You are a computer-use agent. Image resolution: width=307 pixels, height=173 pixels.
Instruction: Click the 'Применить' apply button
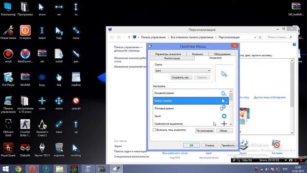coord(228,145)
